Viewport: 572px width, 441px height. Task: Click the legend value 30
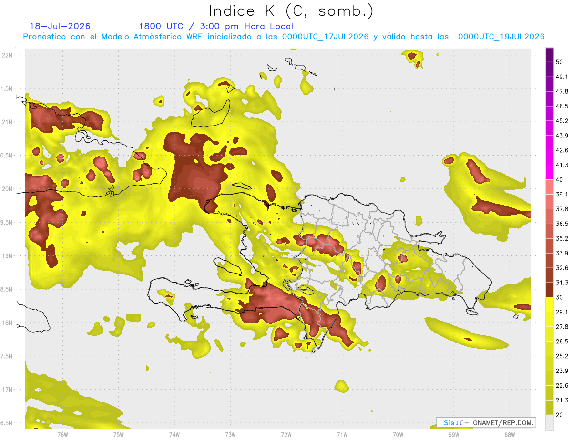point(561,297)
